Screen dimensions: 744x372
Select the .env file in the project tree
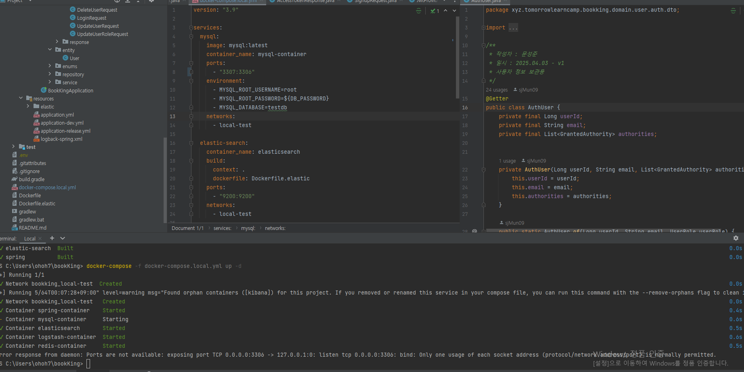[x=23, y=155]
